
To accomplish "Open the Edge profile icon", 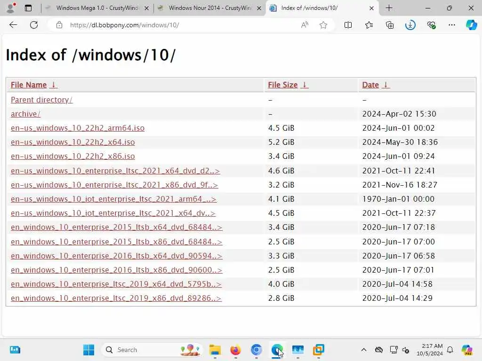I will pos(11,8).
